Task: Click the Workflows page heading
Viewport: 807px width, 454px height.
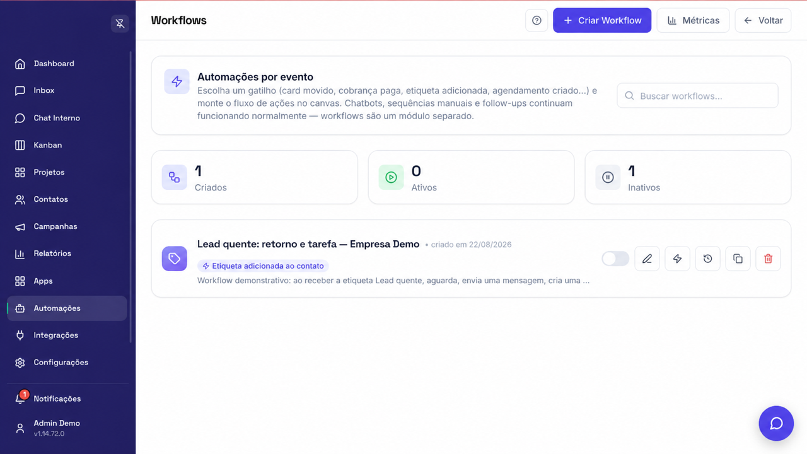Action: (178, 20)
